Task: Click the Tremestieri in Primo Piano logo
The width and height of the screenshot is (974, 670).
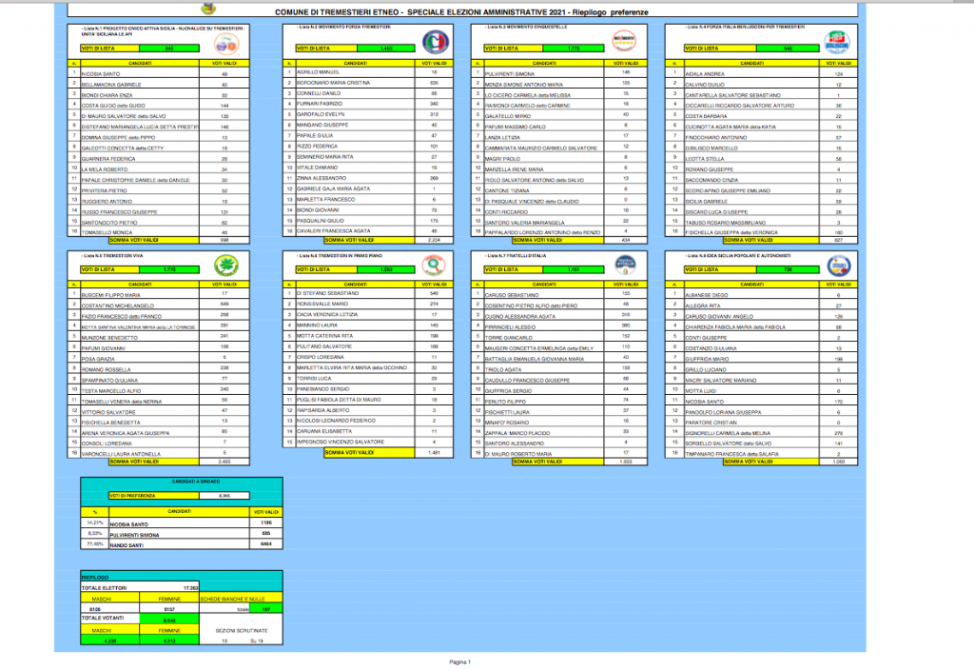Action: point(434,266)
